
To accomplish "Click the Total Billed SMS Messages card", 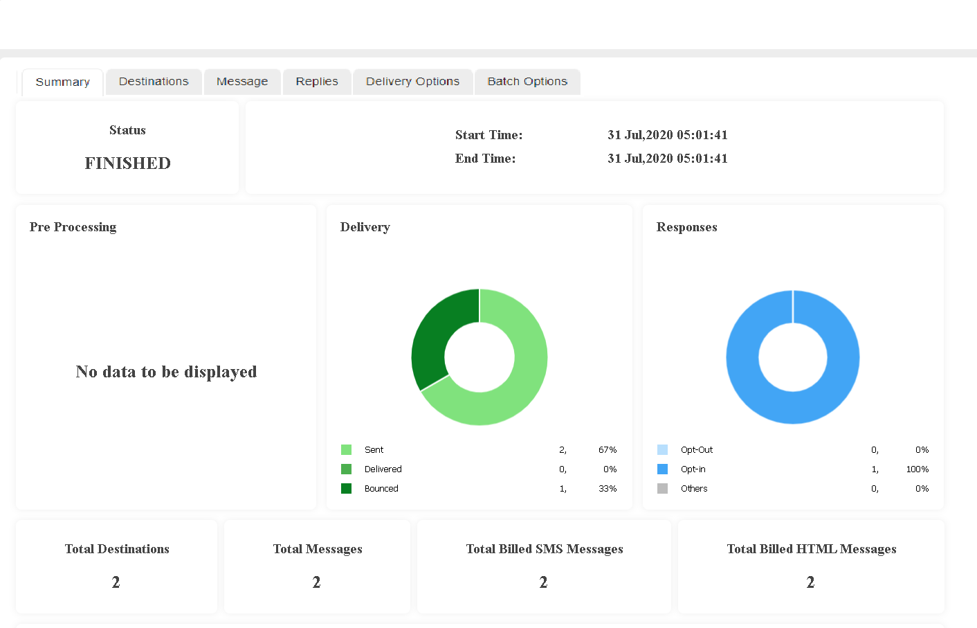I will click(x=544, y=566).
